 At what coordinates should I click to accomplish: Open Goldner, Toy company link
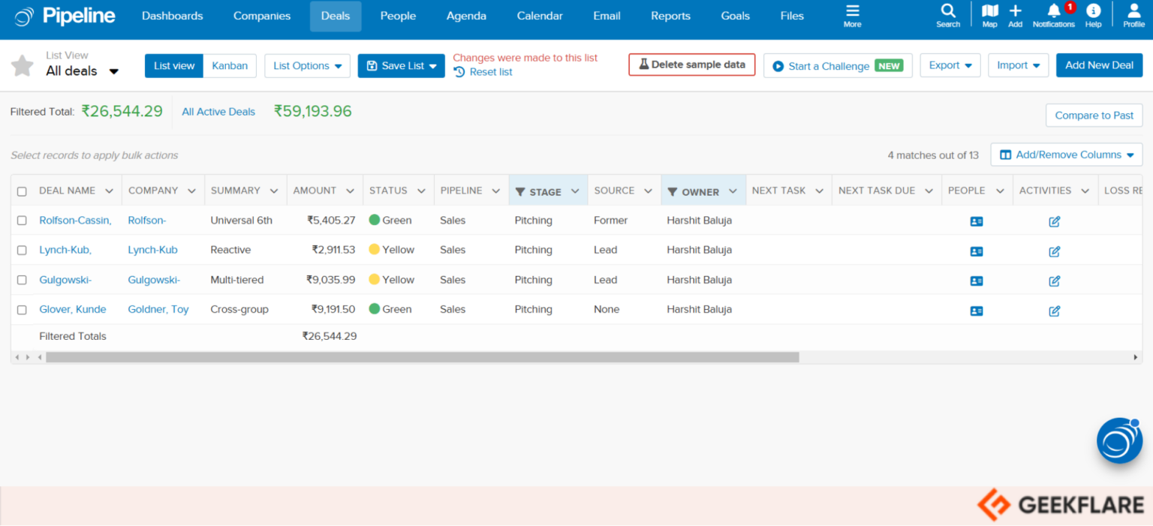click(158, 309)
